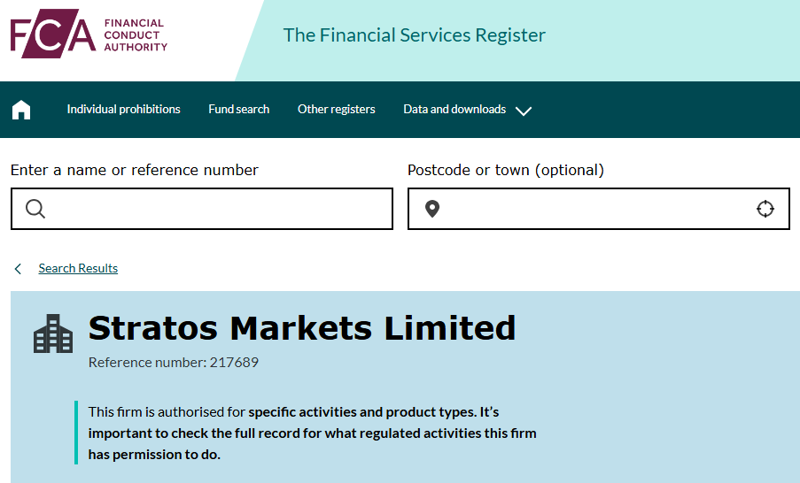Click the magnifying glass search icon
The width and height of the screenshot is (800, 483).
35,209
